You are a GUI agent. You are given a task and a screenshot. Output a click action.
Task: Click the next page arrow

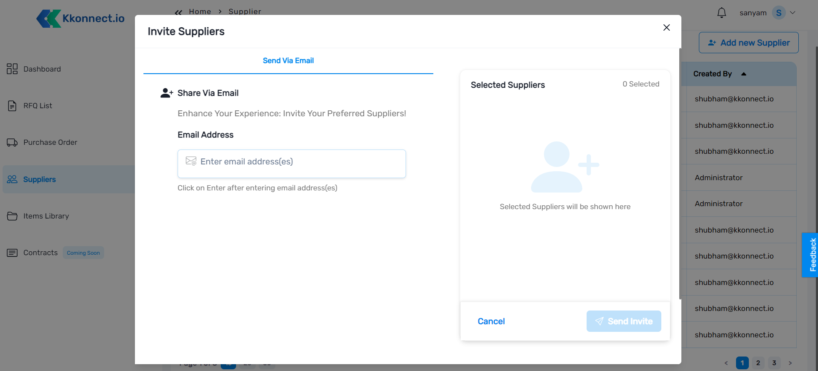(x=790, y=363)
